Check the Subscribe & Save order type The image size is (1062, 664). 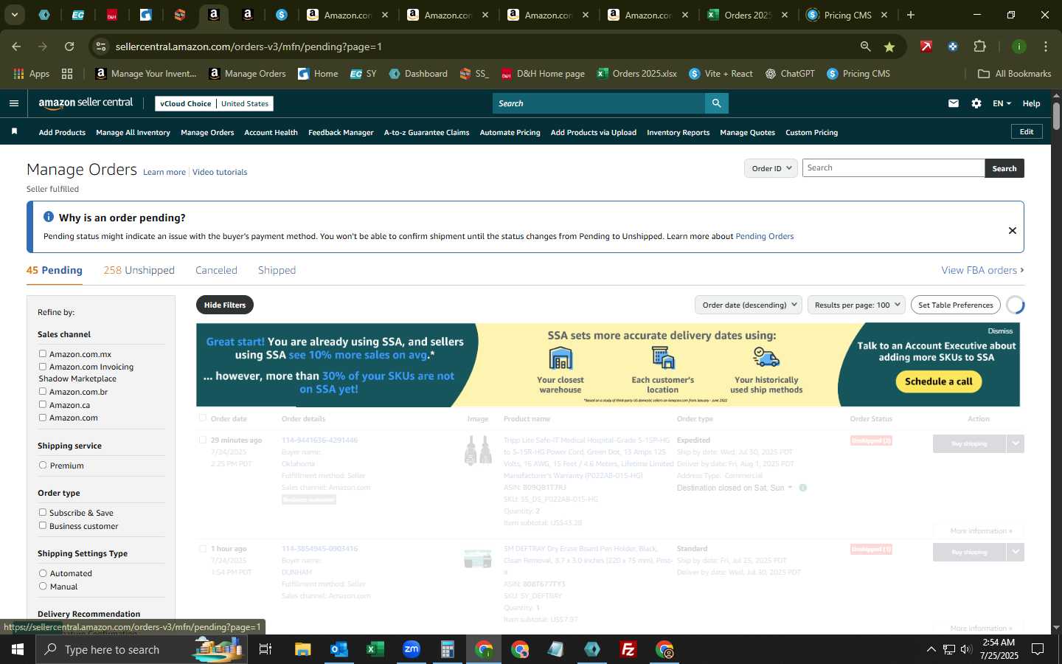click(43, 513)
